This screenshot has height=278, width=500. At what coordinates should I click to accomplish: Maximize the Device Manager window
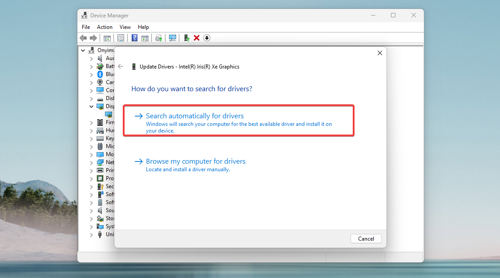click(x=393, y=15)
